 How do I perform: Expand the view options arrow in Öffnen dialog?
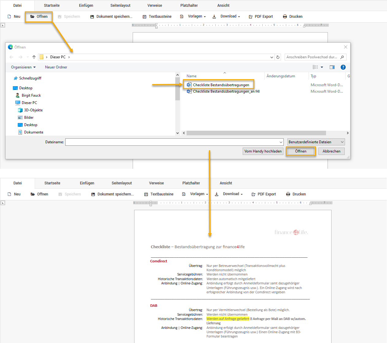322,67
